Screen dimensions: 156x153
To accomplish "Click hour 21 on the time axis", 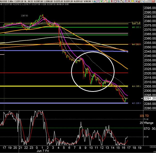I will [20, 148].
